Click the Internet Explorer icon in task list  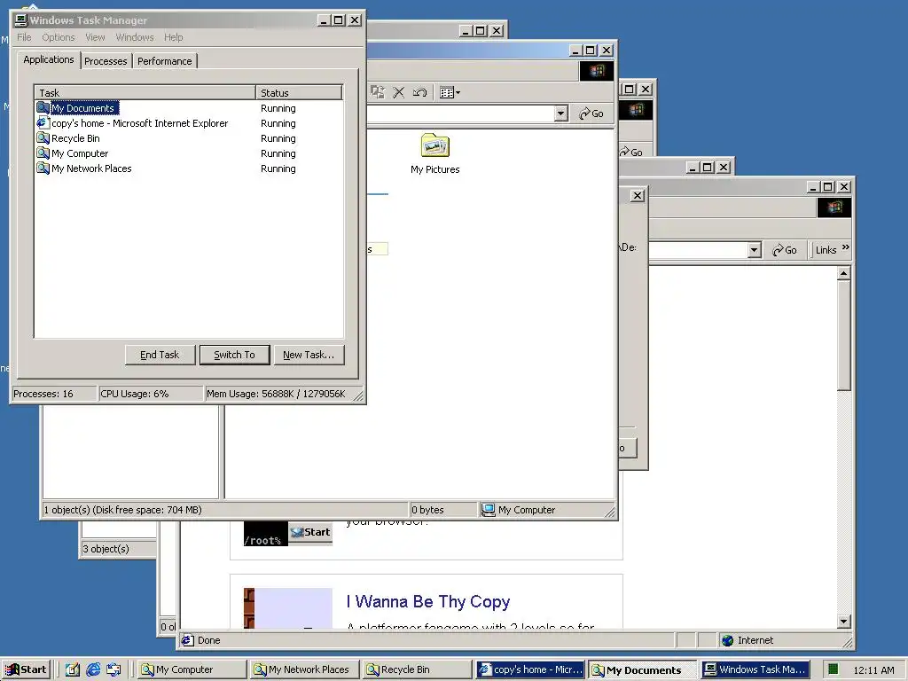click(43, 122)
